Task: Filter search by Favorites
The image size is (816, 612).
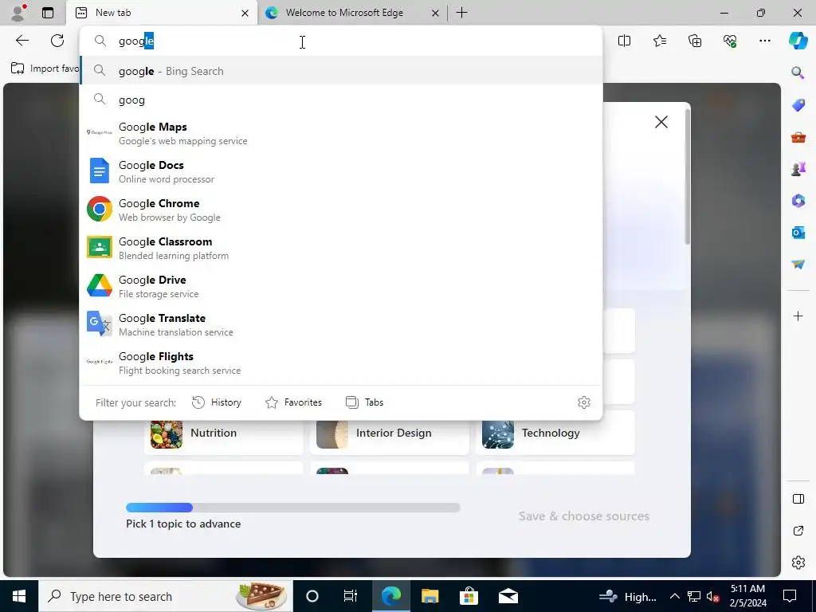Action: (293, 402)
